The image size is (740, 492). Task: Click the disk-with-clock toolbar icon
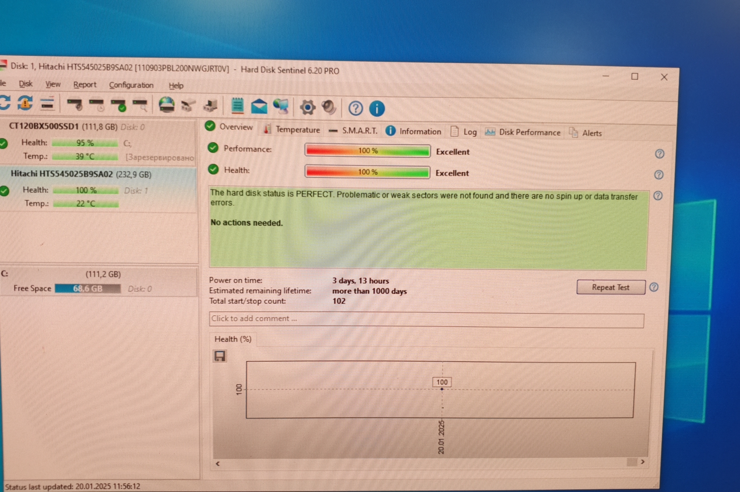pyautogui.click(x=97, y=105)
